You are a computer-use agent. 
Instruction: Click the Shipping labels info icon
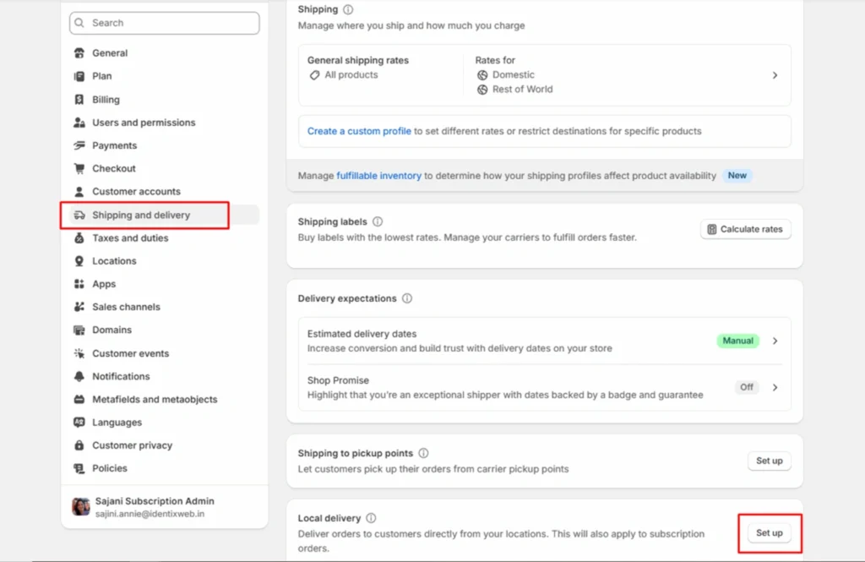pos(378,222)
